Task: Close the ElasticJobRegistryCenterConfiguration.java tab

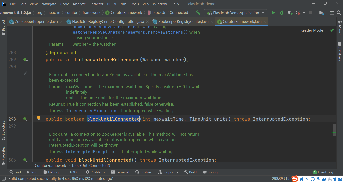Action: click(147, 22)
